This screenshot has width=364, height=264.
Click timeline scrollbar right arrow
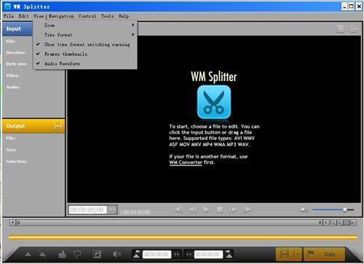tap(326, 222)
